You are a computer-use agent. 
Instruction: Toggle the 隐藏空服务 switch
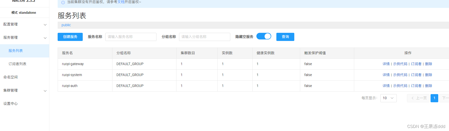tap(264, 36)
